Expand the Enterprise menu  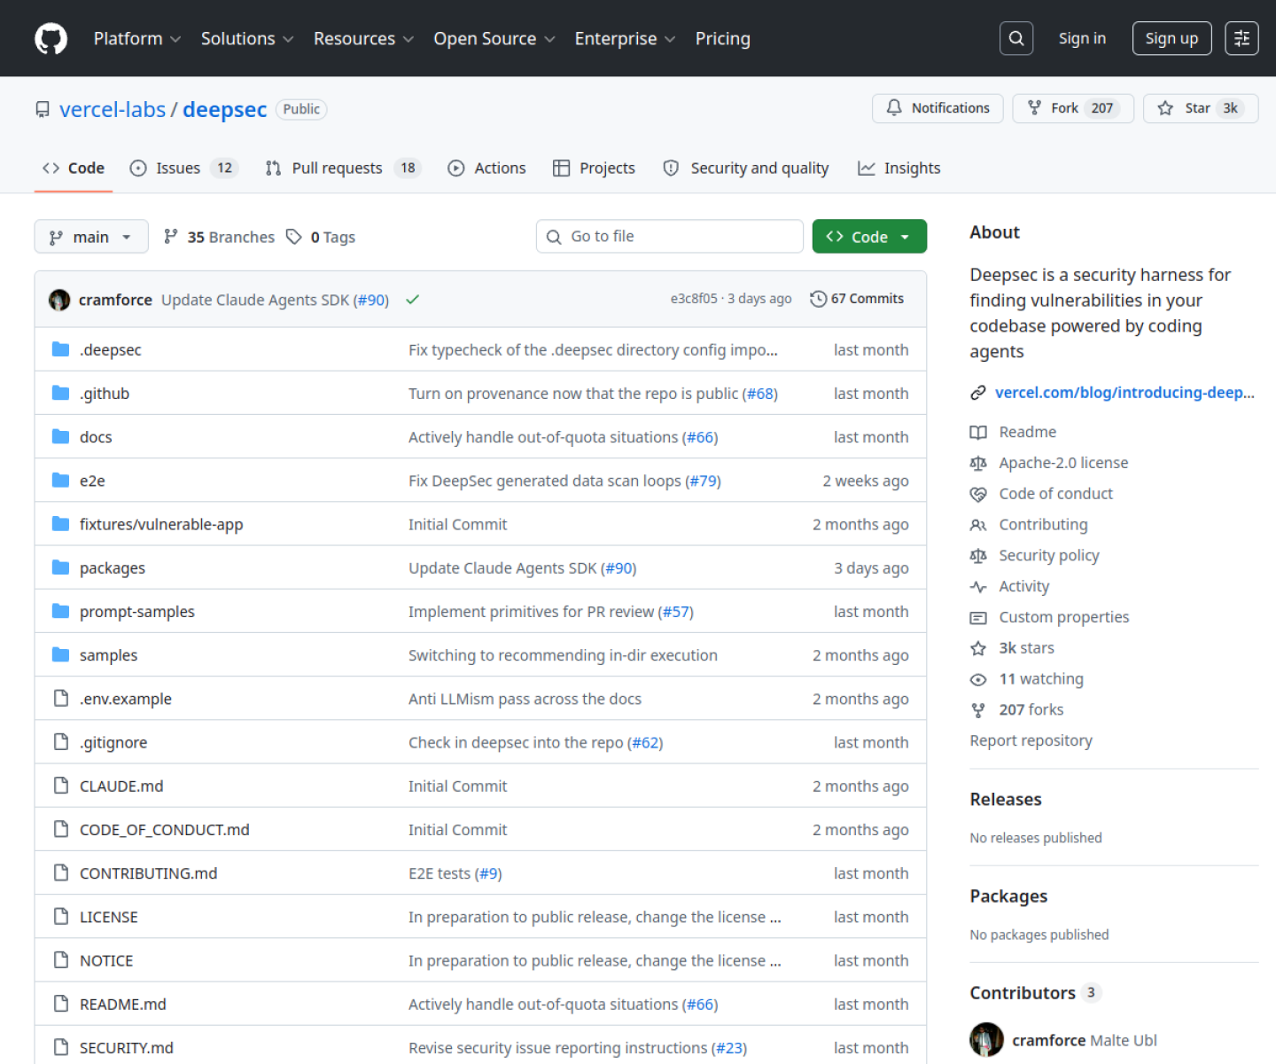625,39
